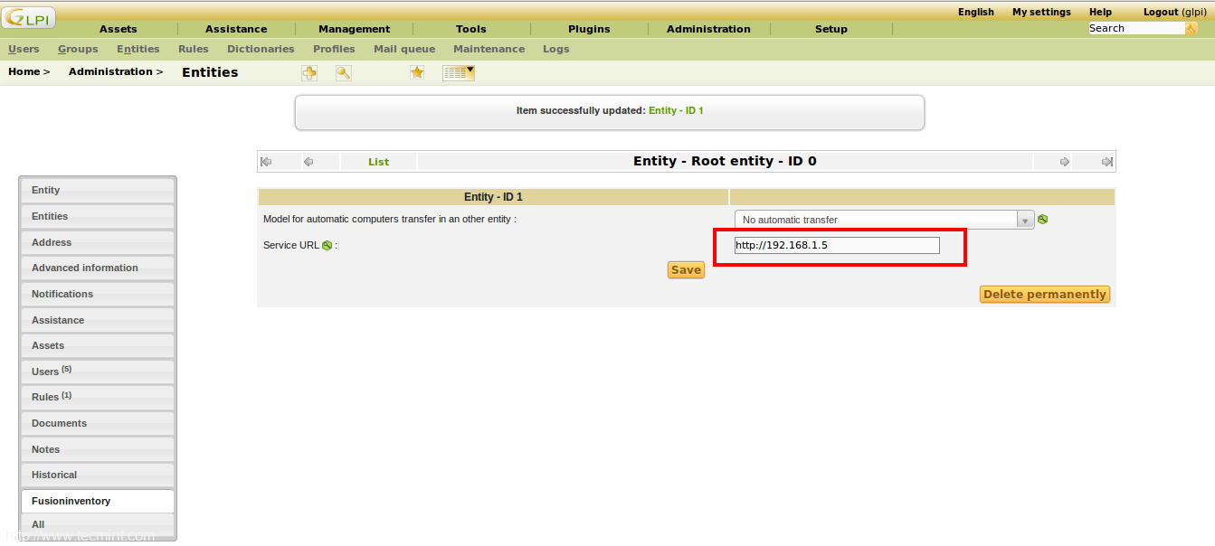Screen dimensions: 1215x546
Task: Select the Assistance sidebar tab
Action: (98, 320)
